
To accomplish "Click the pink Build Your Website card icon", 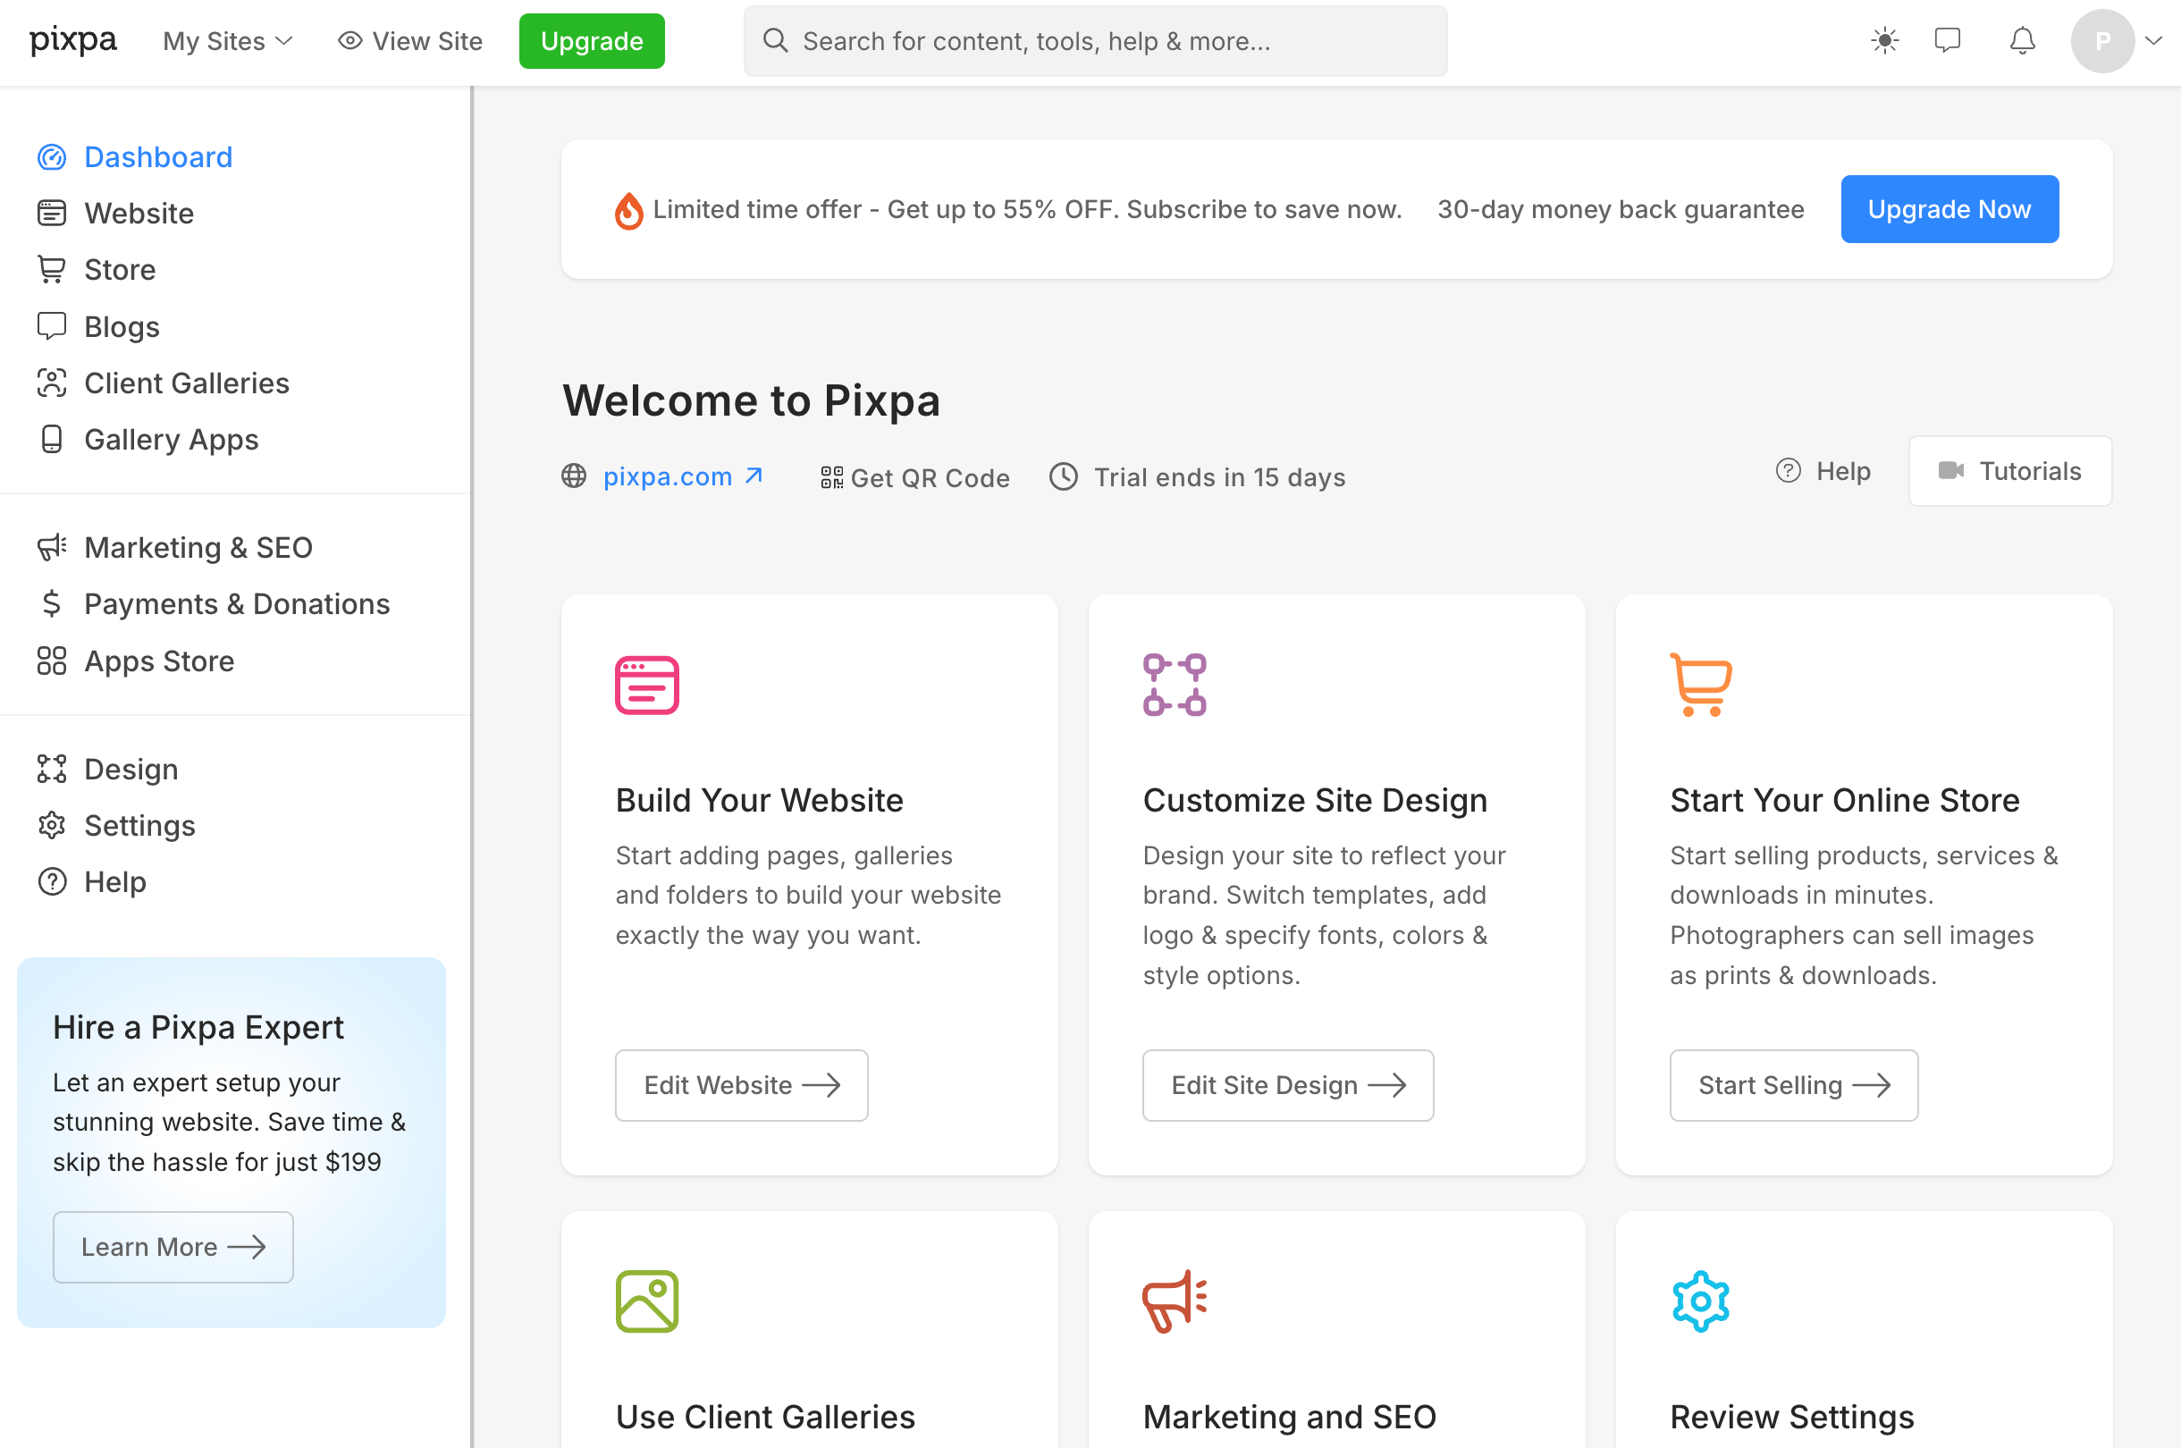I will pos(647,685).
